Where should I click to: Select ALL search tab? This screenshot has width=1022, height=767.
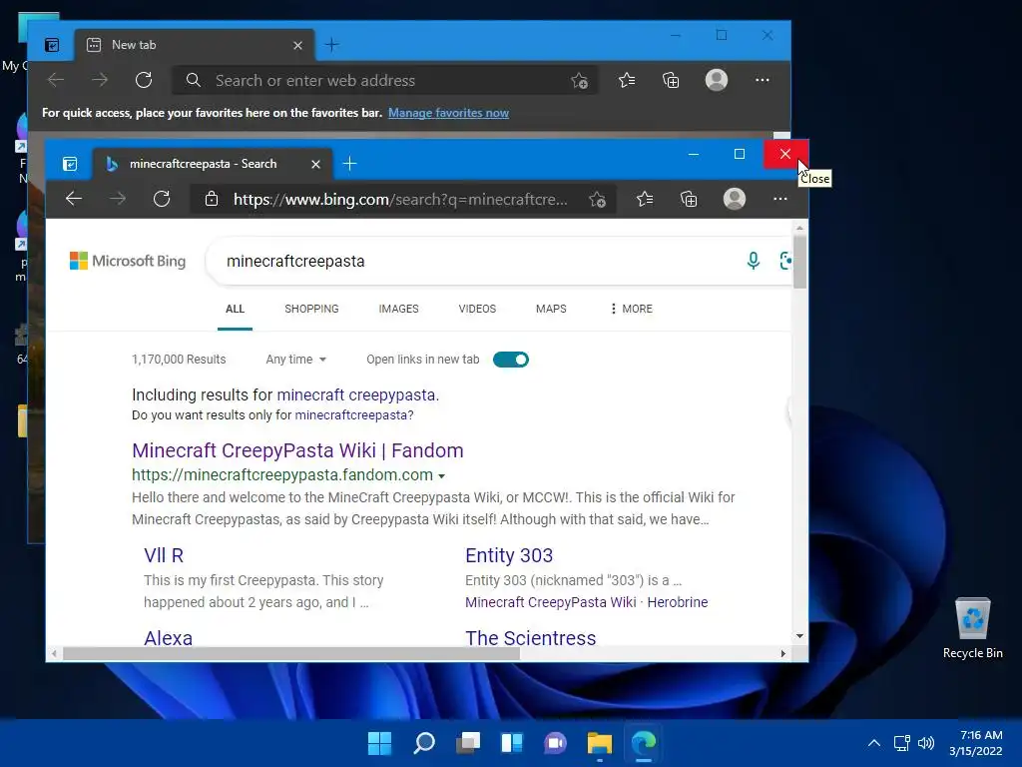pos(235,309)
